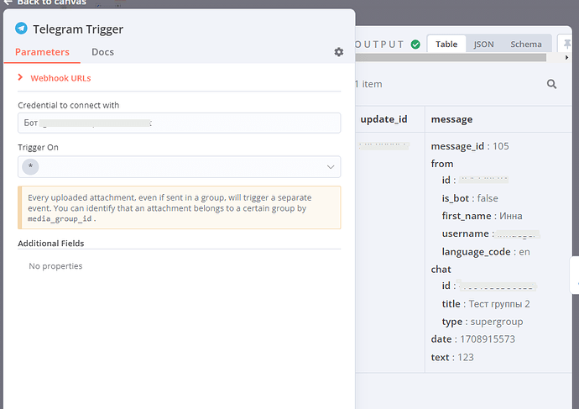
Task: Search the output with the magnifier icon
Action: [x=551, y=84]
